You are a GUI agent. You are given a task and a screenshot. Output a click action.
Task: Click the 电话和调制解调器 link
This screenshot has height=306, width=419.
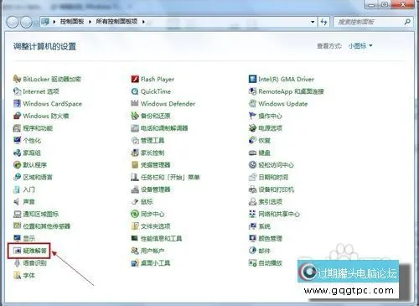point(164,128)
